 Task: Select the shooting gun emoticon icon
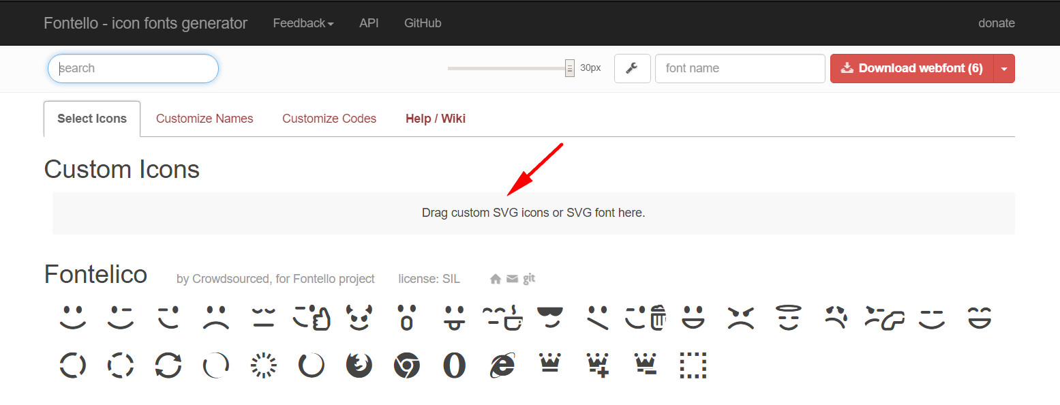(x=884, y=318)
